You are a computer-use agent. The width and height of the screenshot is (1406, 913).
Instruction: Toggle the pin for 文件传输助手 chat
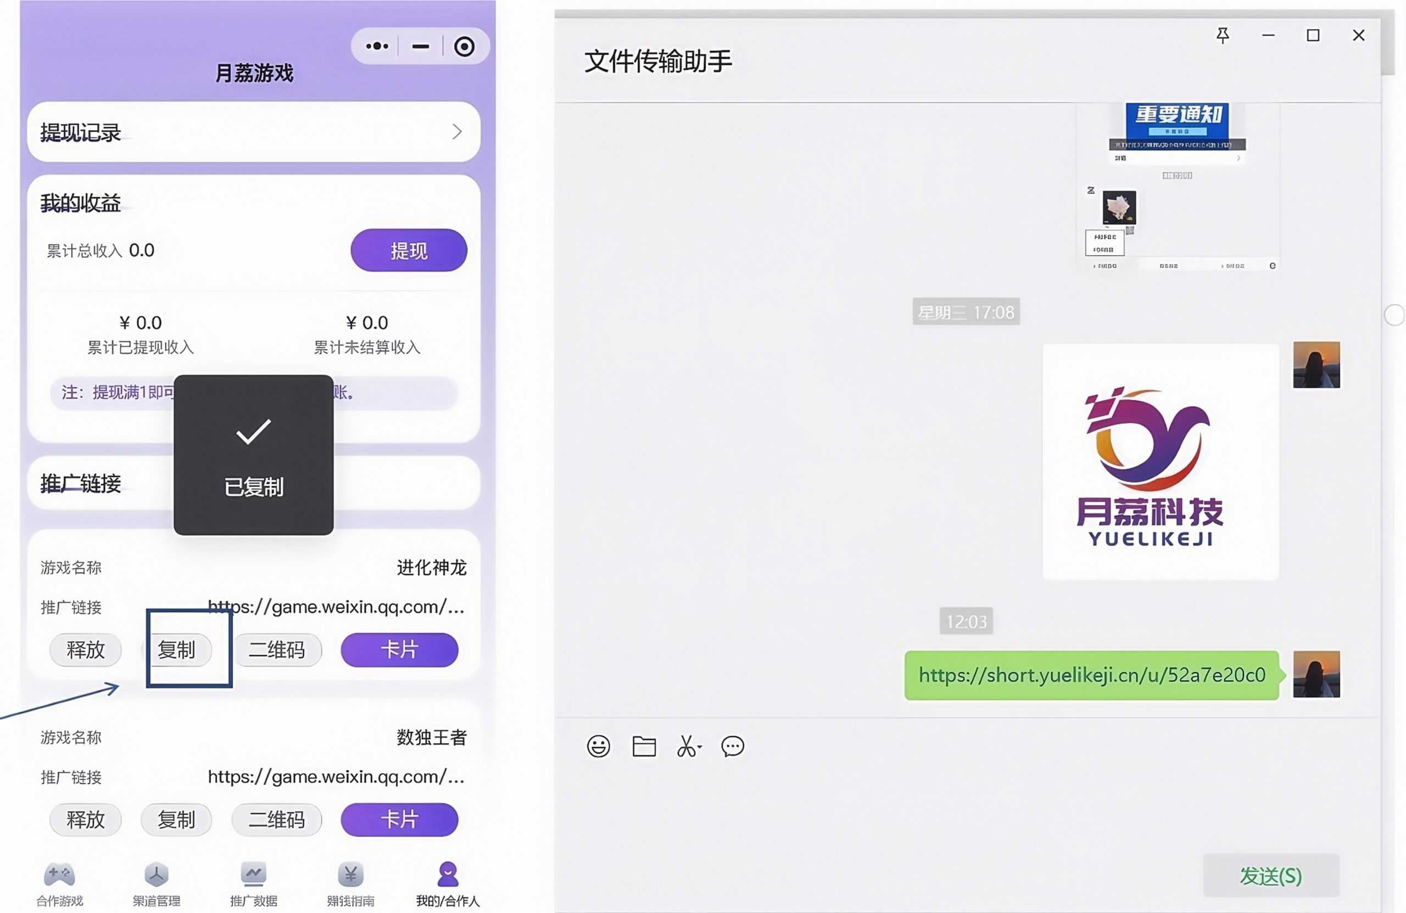tap(1223, 36)
